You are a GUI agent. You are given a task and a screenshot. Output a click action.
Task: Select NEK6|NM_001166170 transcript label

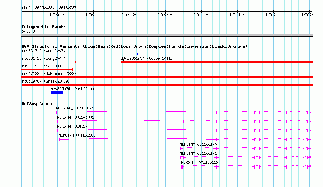click(198, 144)
